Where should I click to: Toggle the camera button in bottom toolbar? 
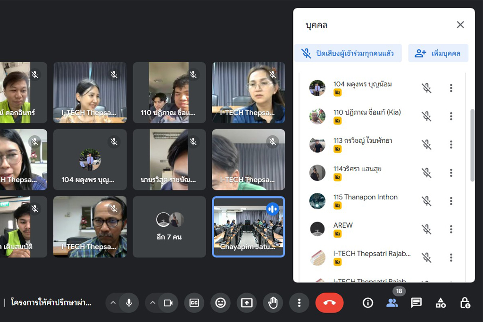coord(168,303)
